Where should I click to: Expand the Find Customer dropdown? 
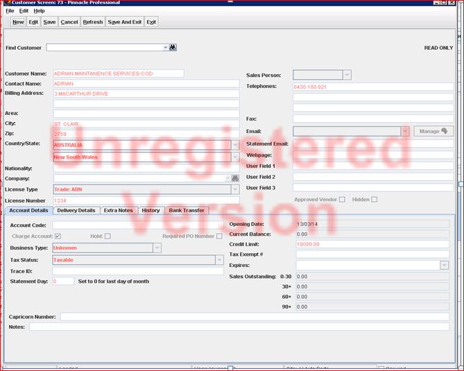166,48
